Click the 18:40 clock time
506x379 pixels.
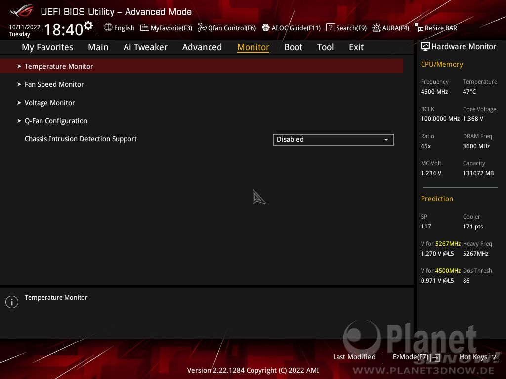[x=64, y=29]
